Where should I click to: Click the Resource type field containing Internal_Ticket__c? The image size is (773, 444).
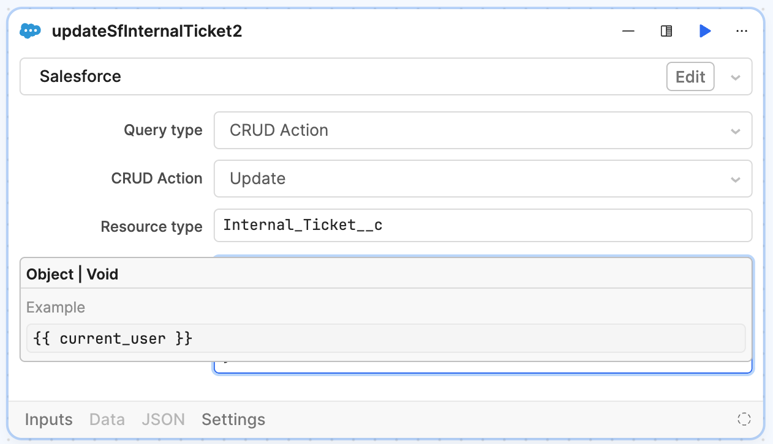click(482, 226)
